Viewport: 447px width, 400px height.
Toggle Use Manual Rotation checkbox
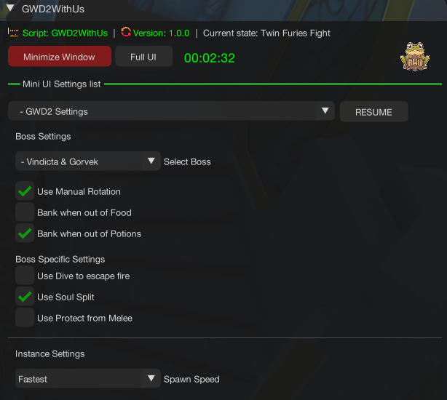tap(25, 191)
